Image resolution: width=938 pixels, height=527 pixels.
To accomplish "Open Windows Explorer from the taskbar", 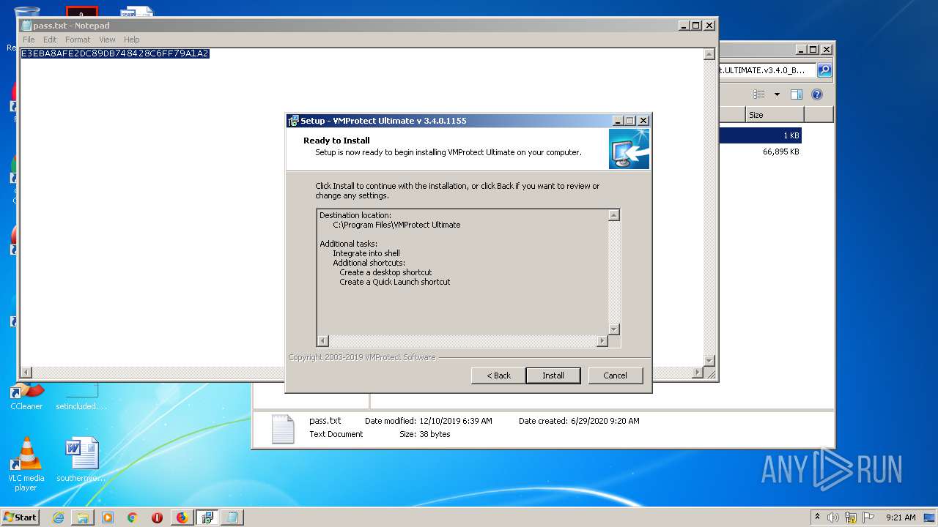I will pyautogui.click(x=83, y=517).
